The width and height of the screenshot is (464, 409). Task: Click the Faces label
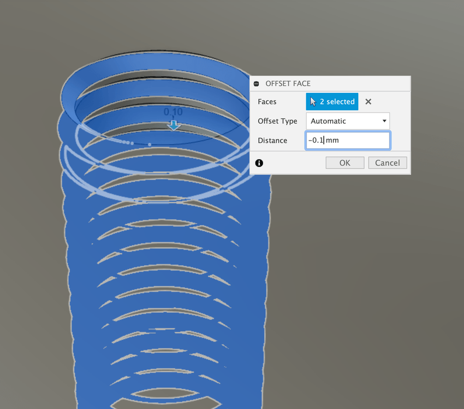pos(267,102)
